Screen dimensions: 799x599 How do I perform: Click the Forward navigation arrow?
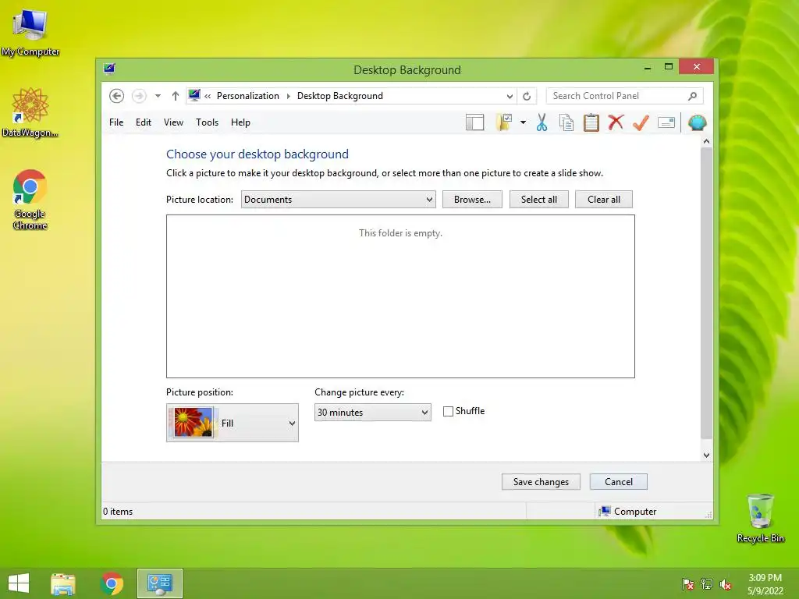point(139,96)
